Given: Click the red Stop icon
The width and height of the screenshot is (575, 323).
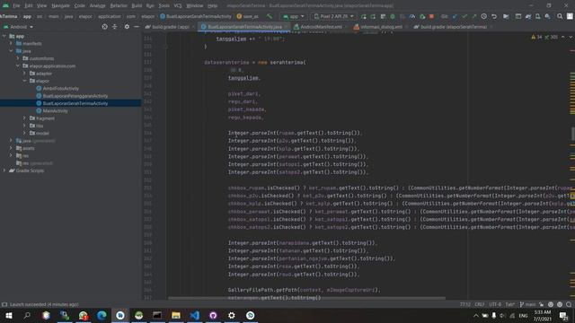Looking at the screenshot, I should pyautogui.click(x=431, y=16).
